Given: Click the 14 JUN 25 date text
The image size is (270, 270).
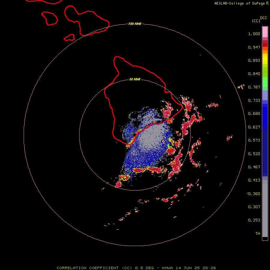Looking at the screenshot, I should tap(187, 268).
